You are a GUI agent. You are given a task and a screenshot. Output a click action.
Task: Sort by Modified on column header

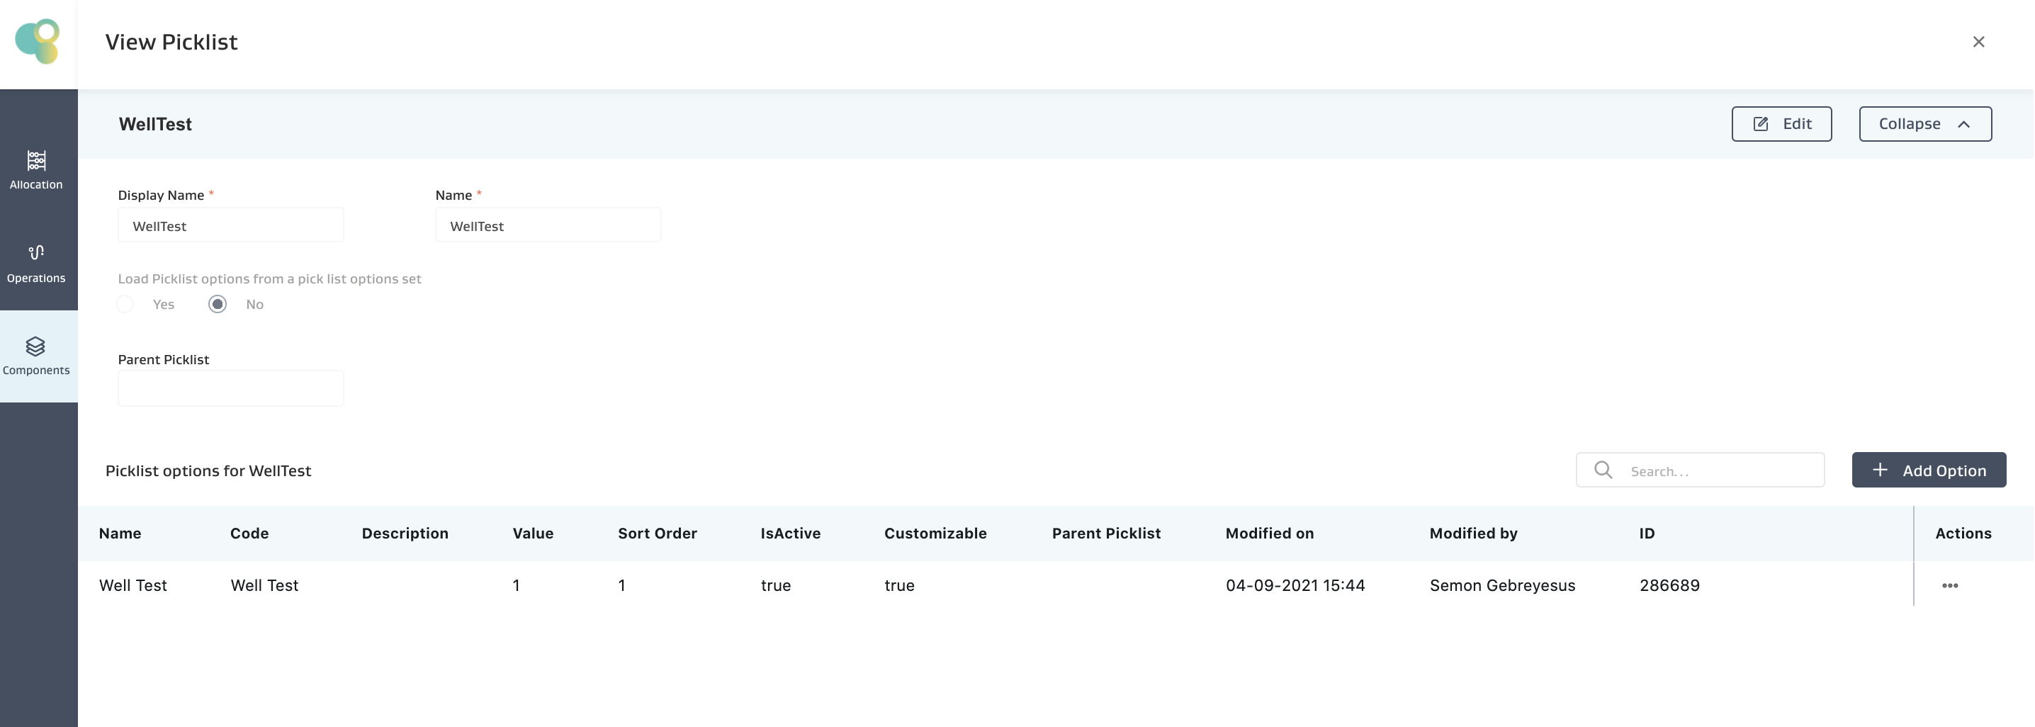(x=1269, y=534)
